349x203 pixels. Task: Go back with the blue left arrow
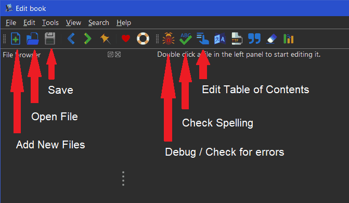click(71, 39)
